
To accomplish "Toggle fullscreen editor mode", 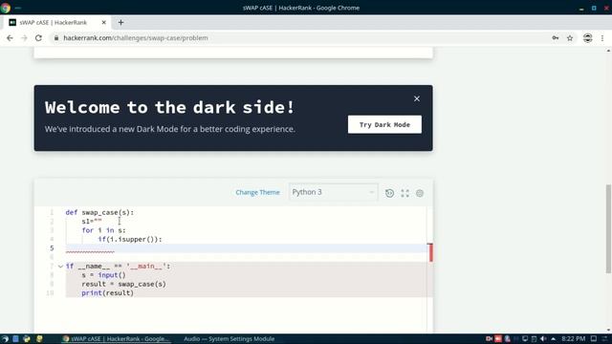I will point(404,193).
